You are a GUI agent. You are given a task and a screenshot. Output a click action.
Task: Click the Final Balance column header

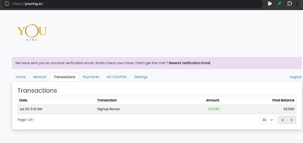tap(283, 100)
